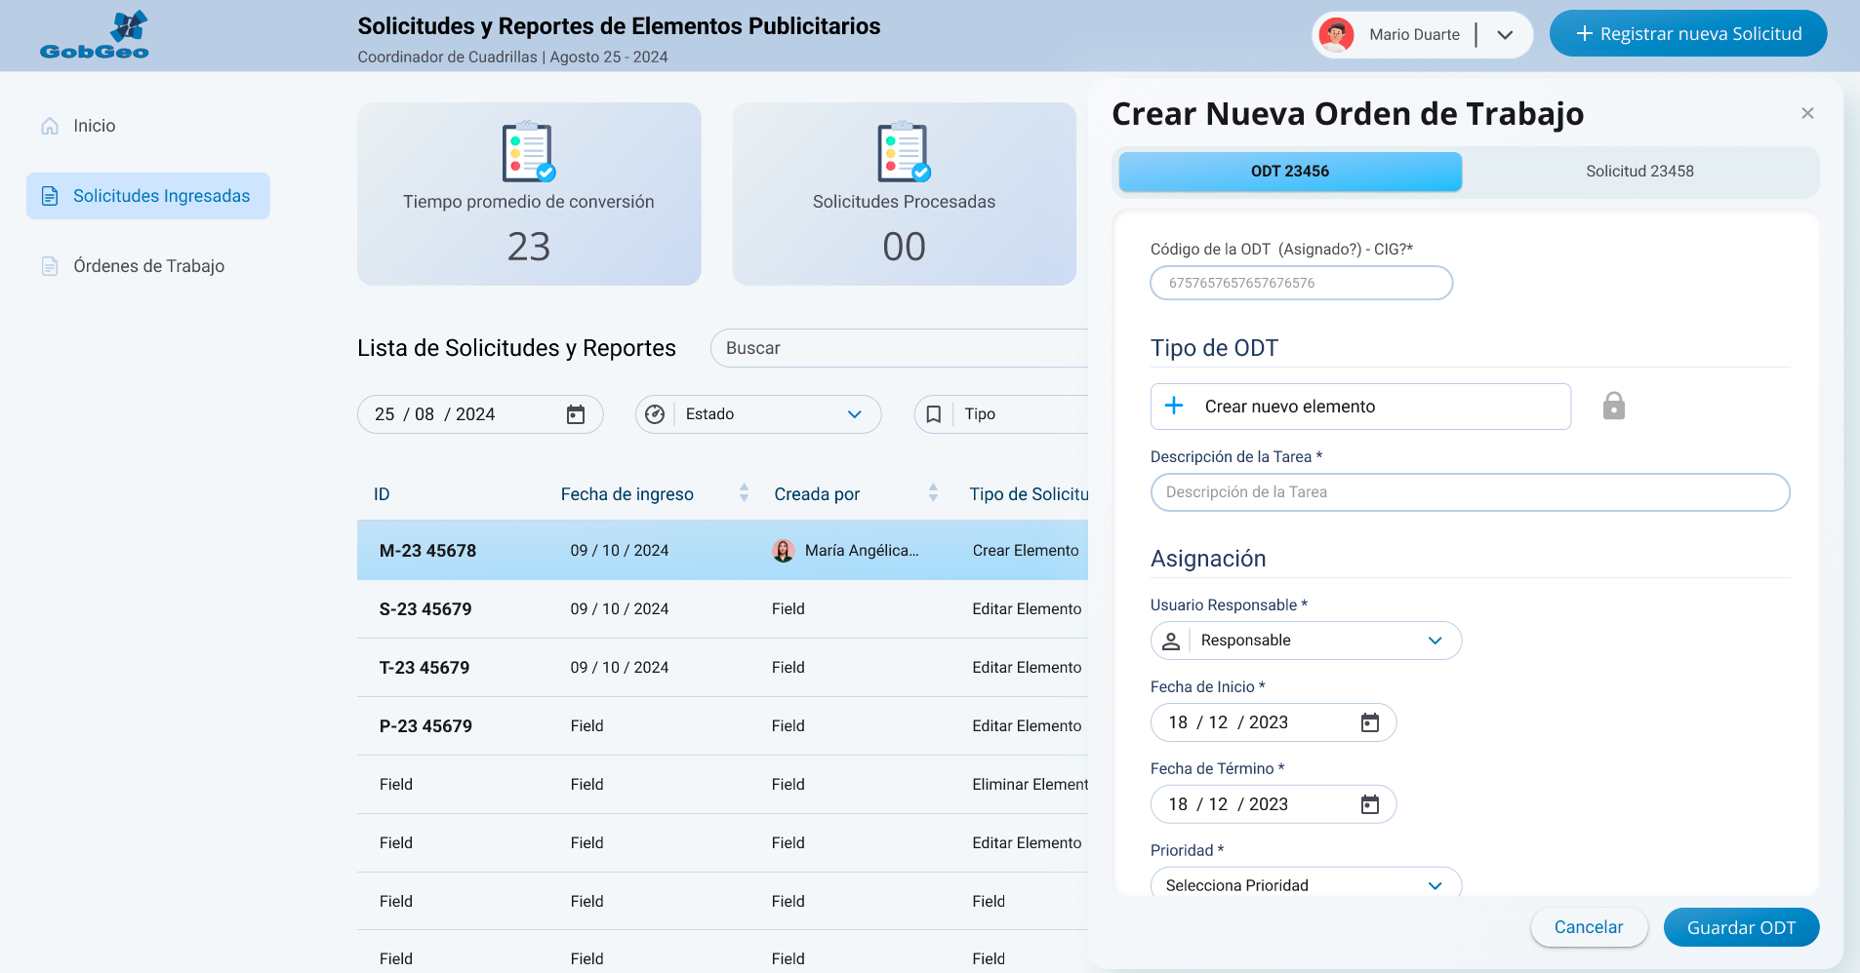Click the Descripción de la Tarea field
This screenshot has height=973, width=1860.
1470,492
